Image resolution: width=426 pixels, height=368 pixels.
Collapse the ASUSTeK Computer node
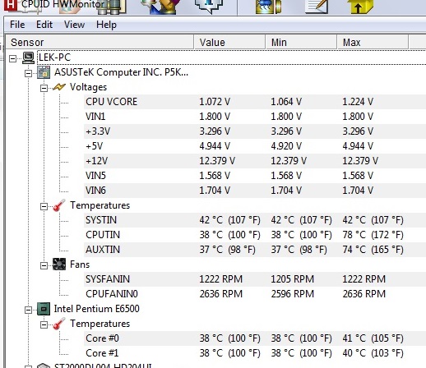coord(28,73)
